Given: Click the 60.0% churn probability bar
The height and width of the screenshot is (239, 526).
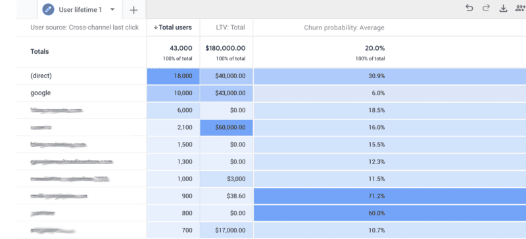Looking at the screenshot, I should pyautogui.click(x=390, y=213).
